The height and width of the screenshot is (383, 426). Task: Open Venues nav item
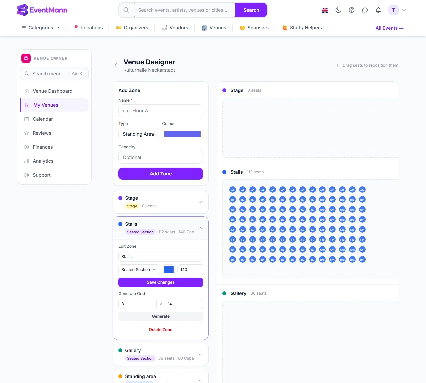[x=214, y=28]
